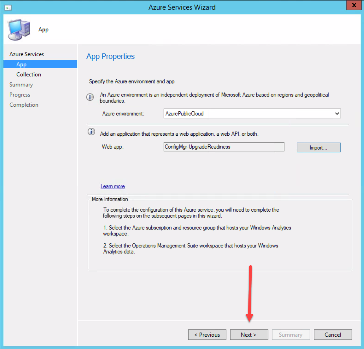This screenshot has height=349, width=364.
Task: Click the wizard system menu icon in title bar
Action: [8, 8]
